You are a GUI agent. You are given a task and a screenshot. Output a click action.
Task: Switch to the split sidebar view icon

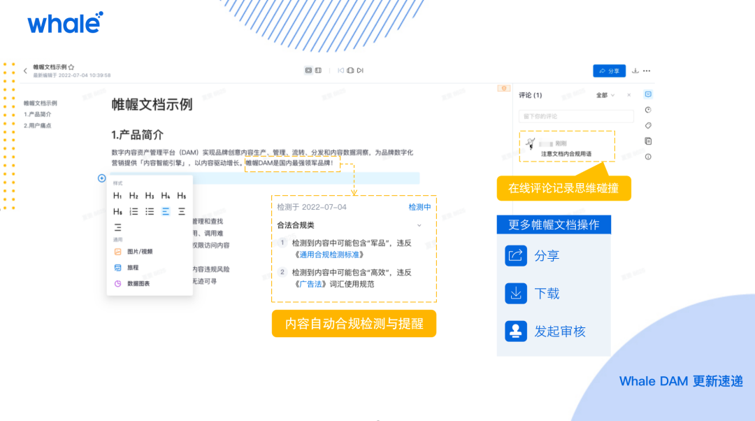318,71
